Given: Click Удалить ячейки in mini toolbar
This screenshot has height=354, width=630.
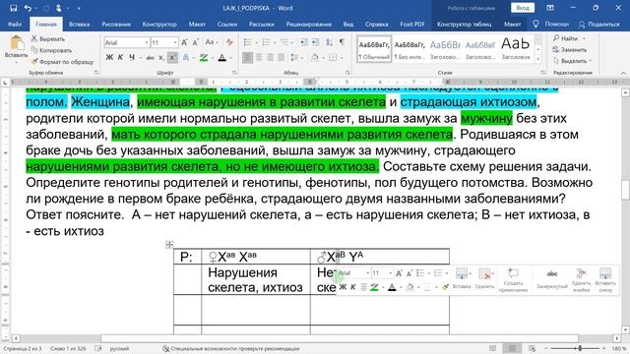Looking at the screenshot, I should tap(581, 280).
